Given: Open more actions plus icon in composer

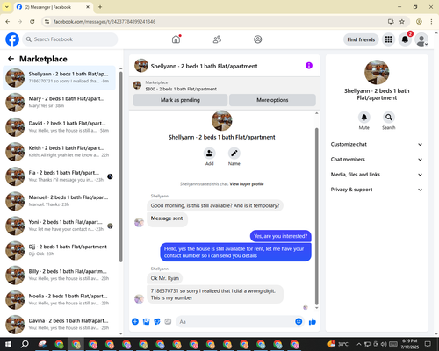Looking at the screenshot, I should (135, 322).
